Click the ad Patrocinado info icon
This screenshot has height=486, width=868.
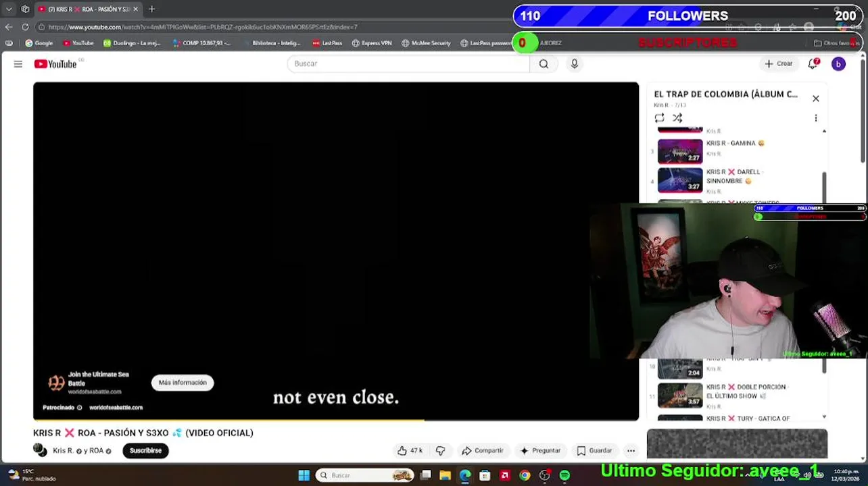pos(79,408)
